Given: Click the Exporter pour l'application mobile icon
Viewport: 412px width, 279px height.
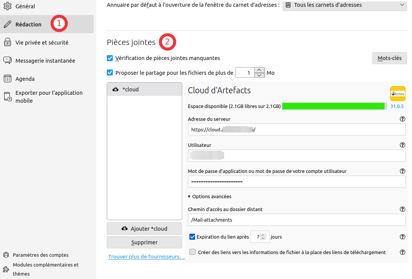Looking at the screenshot, I should pyautogui.click(x=8, y=97).
